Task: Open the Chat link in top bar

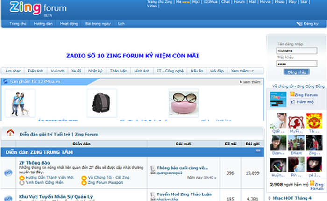Action: coord(226,2)
